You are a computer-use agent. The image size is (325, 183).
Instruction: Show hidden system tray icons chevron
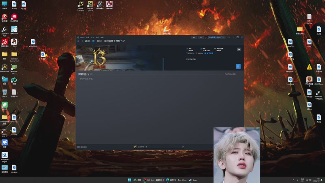pos(293,180)
